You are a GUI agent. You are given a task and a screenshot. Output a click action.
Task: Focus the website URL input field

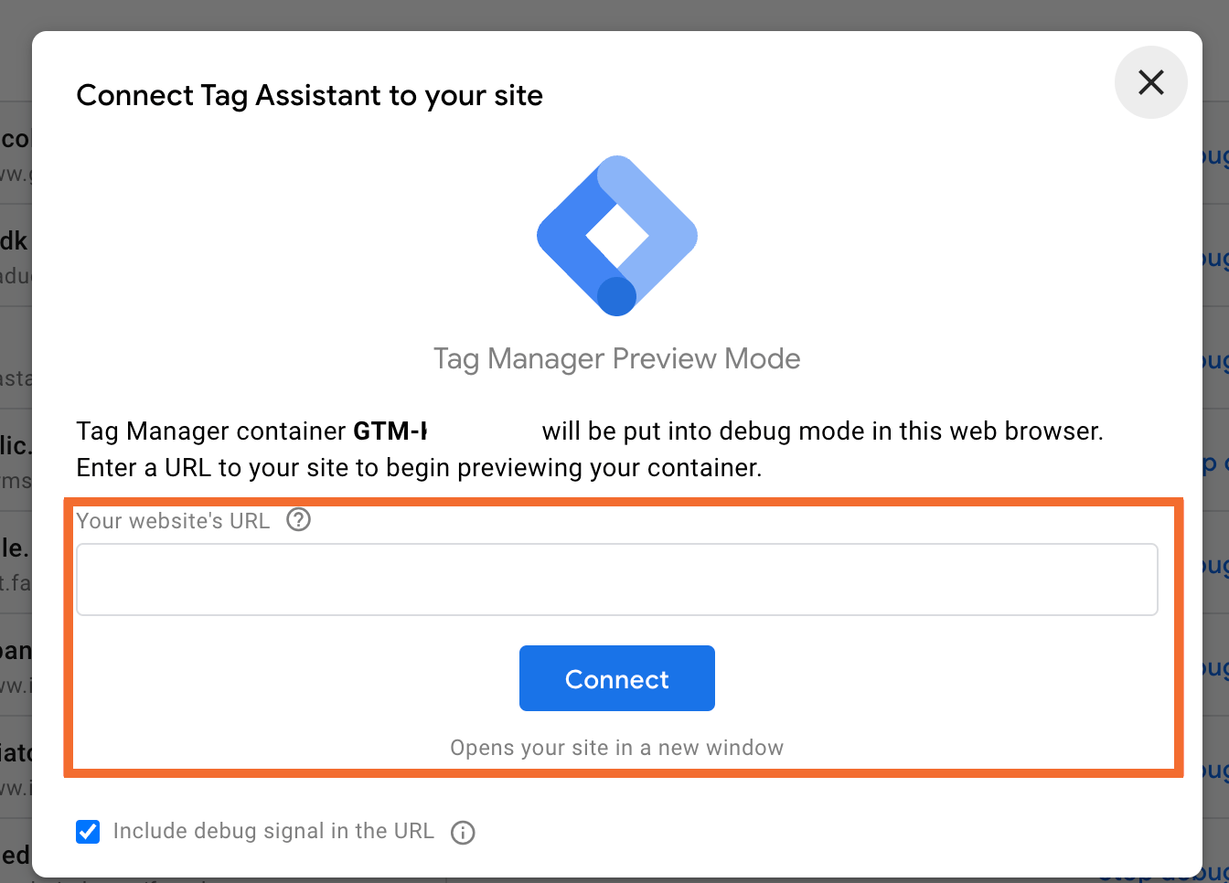(617, 580)
